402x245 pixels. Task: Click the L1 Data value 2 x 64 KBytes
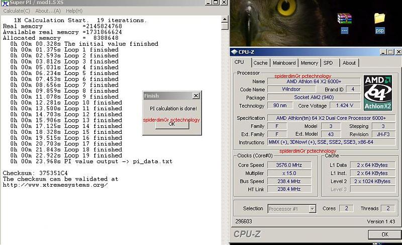point(372,165)
